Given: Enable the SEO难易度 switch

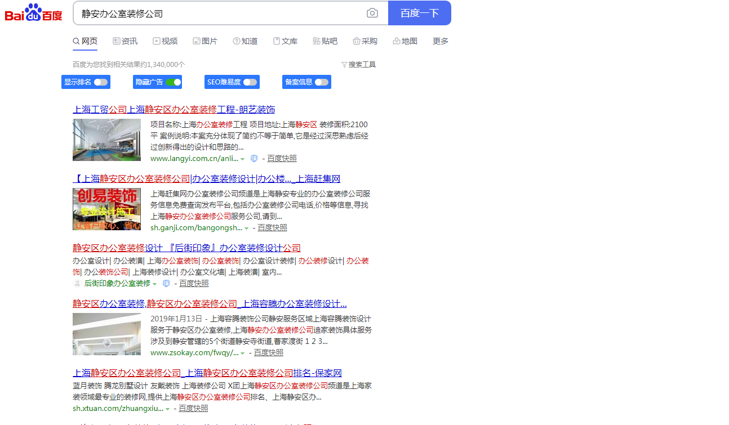Looking at the screenshot, I should [x=250, y=82].
